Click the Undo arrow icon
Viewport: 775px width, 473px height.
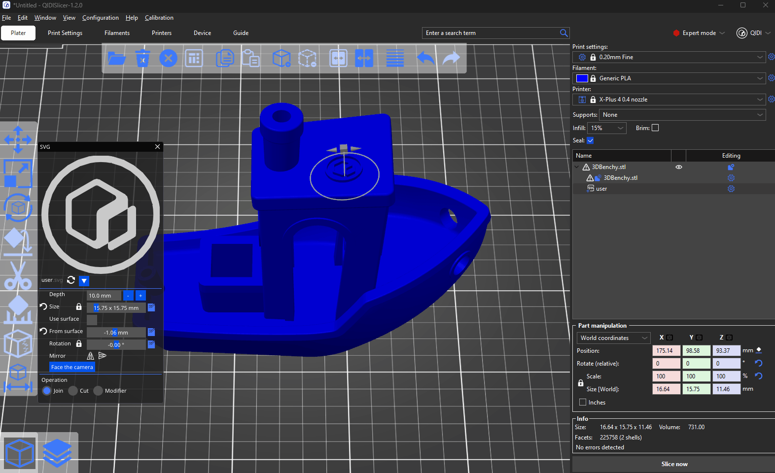426,58
